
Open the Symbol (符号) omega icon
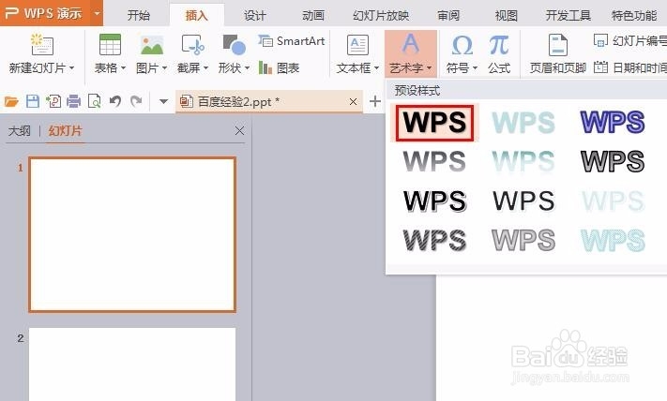click(462, 45)
